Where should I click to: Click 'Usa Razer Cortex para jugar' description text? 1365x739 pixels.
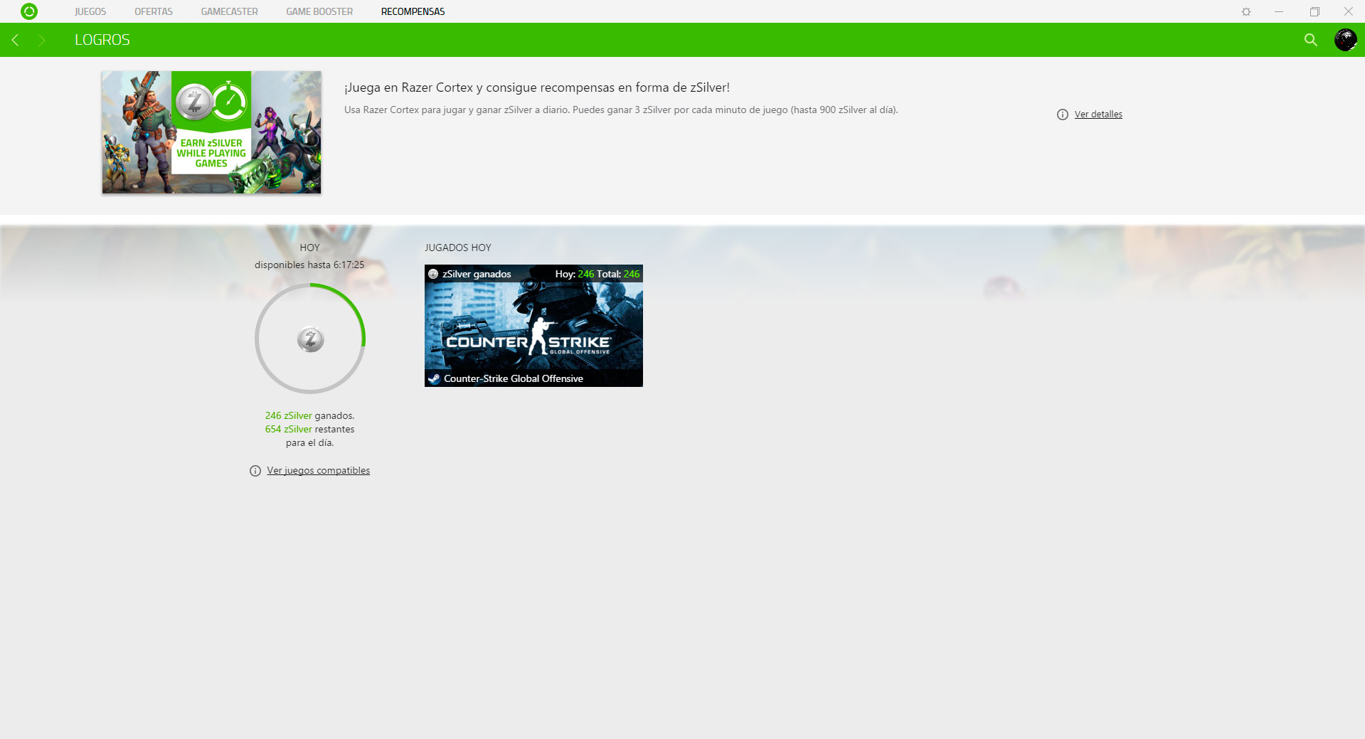coord(621,110)
